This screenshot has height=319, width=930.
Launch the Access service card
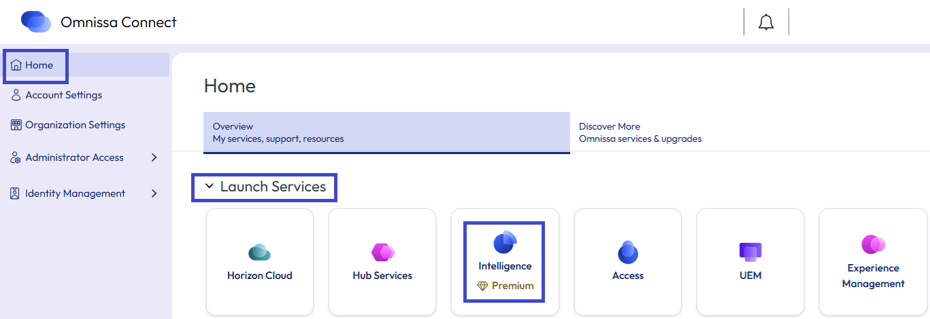(x=628, y=262)
